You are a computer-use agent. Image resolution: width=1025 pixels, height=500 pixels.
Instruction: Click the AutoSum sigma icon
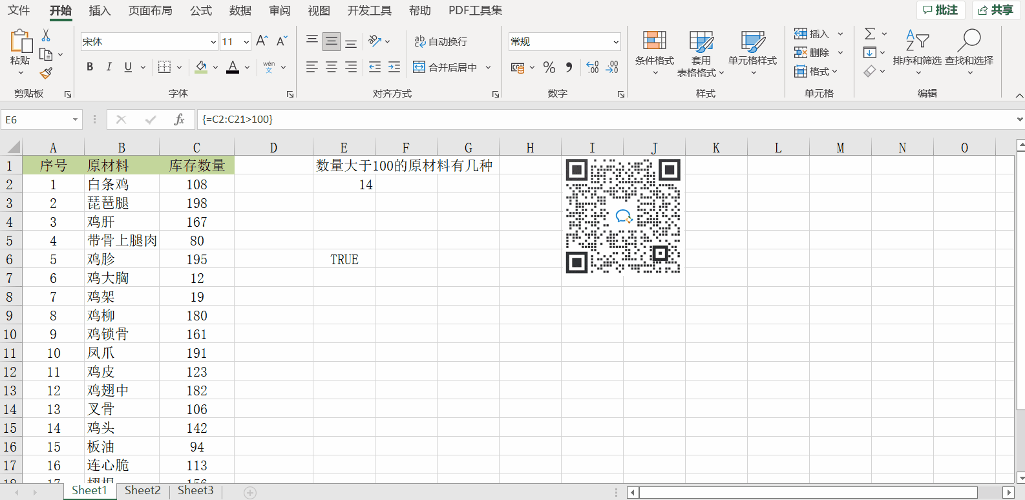pos(870,34)
